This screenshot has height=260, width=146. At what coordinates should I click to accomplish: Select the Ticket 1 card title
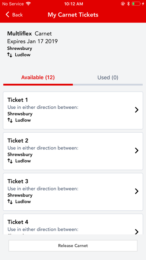(x=18, y=100)
